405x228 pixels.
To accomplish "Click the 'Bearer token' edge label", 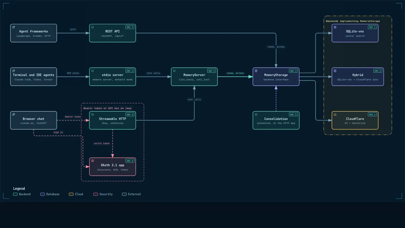I will click(x=73, y=117).
